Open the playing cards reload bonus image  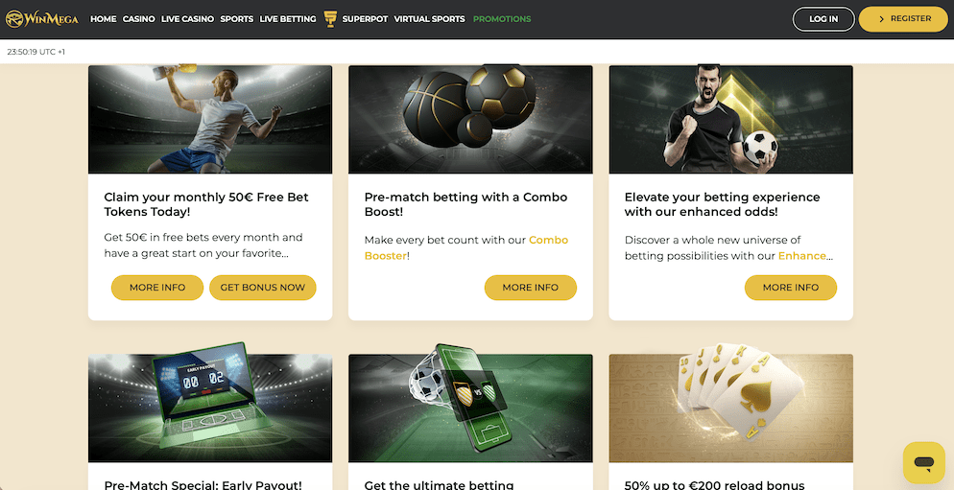pyautogui.click(x=730, y=408)
